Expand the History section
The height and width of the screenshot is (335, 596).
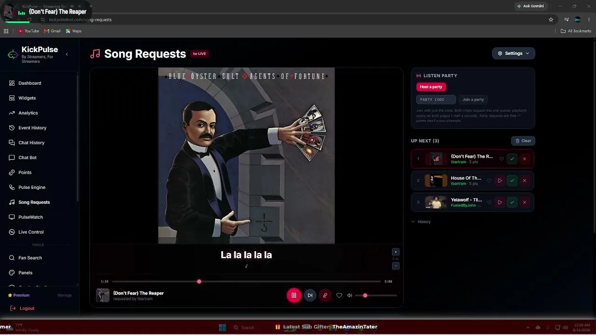(421, 222)
